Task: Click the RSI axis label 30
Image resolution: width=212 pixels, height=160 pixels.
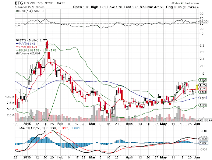Action: (x=202, y=29)
